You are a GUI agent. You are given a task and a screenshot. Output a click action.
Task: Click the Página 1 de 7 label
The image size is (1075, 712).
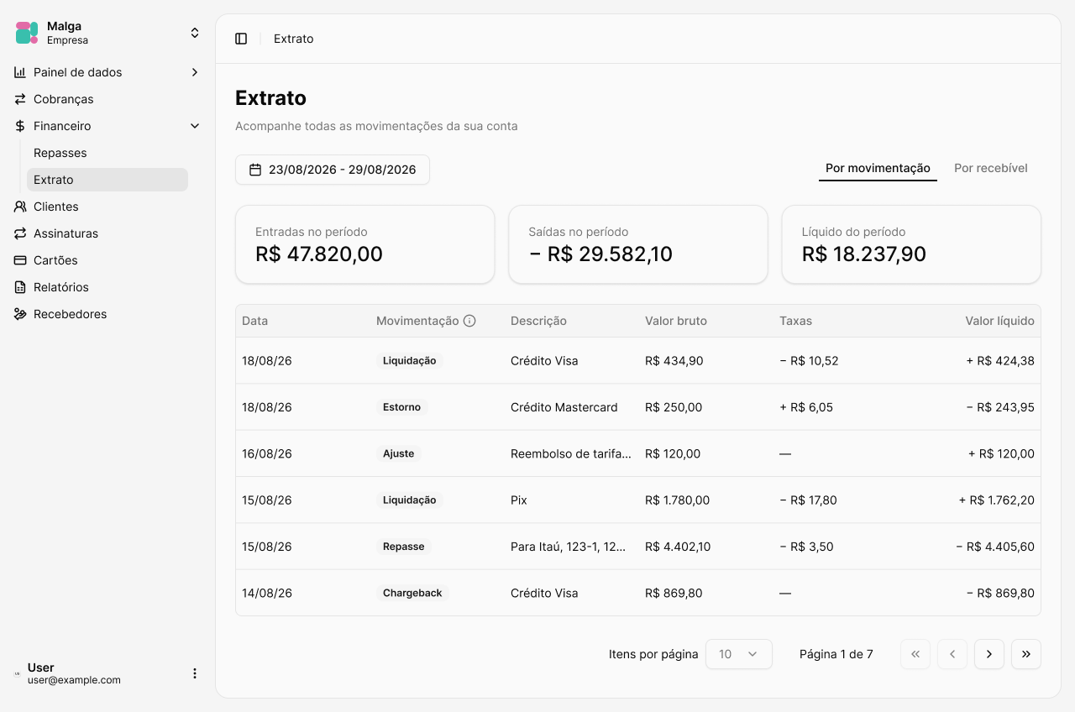(836, 654)
